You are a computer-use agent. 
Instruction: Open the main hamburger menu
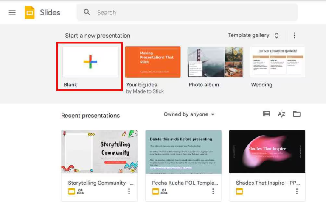(x=12, y=12)
